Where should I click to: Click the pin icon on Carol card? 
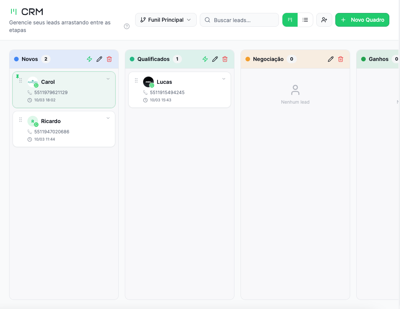(18, 76)
